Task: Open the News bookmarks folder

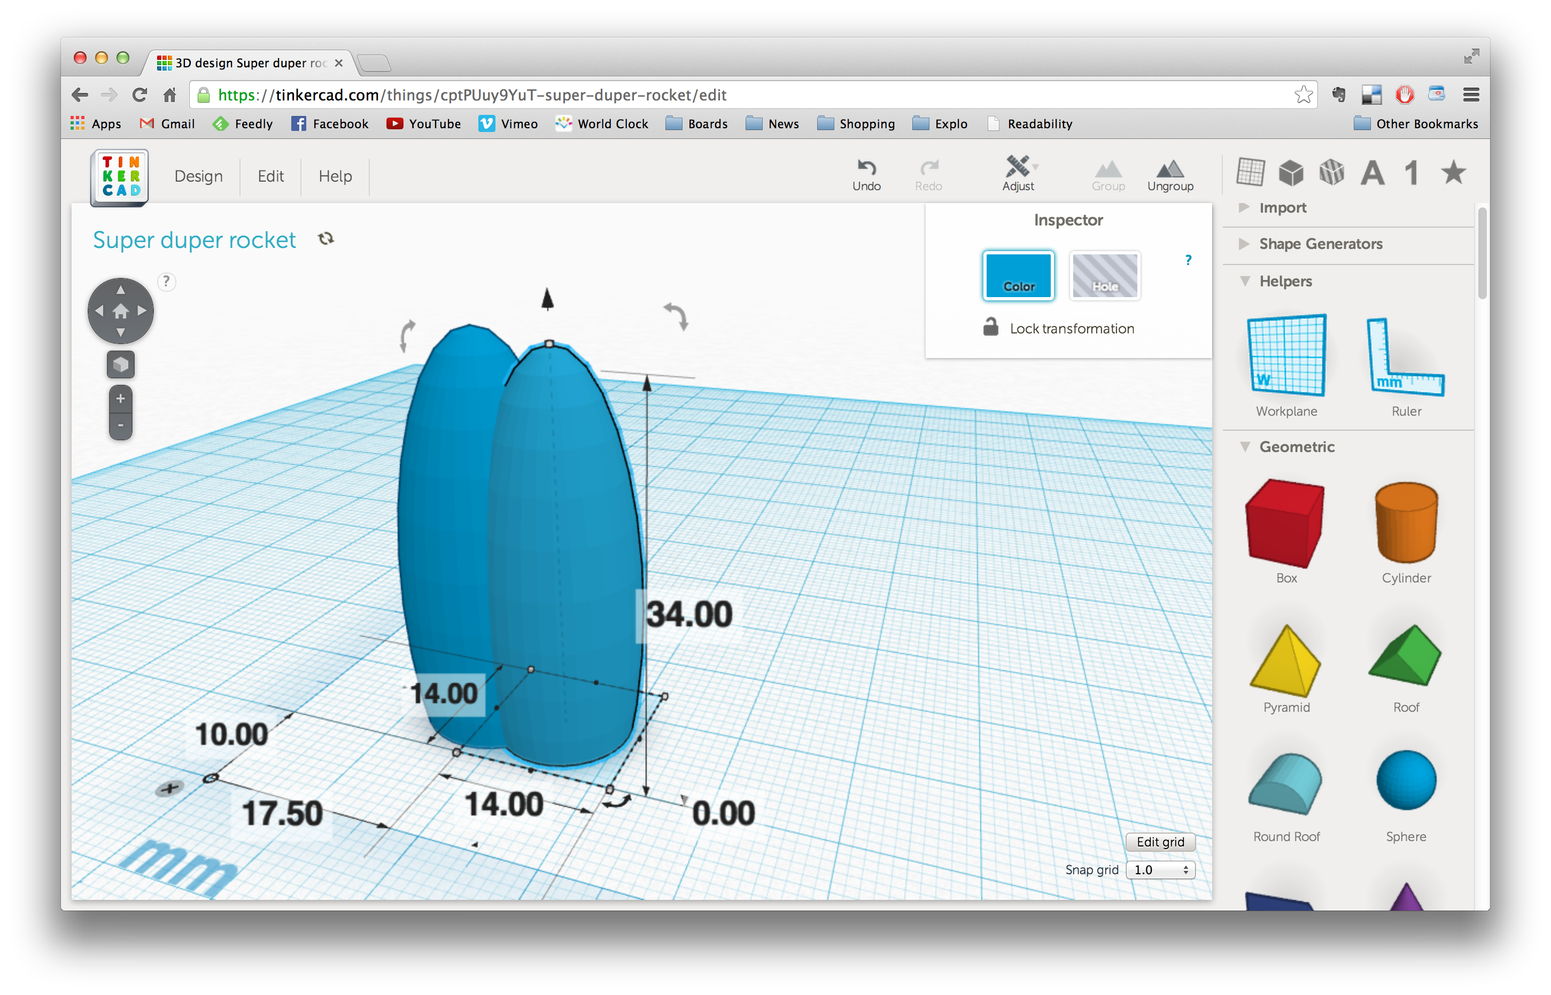Action: 772,124
